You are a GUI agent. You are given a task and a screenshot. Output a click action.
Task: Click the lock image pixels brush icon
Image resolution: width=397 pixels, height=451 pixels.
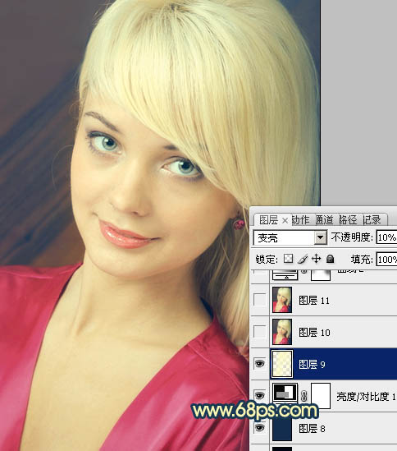tap(303, 259)
